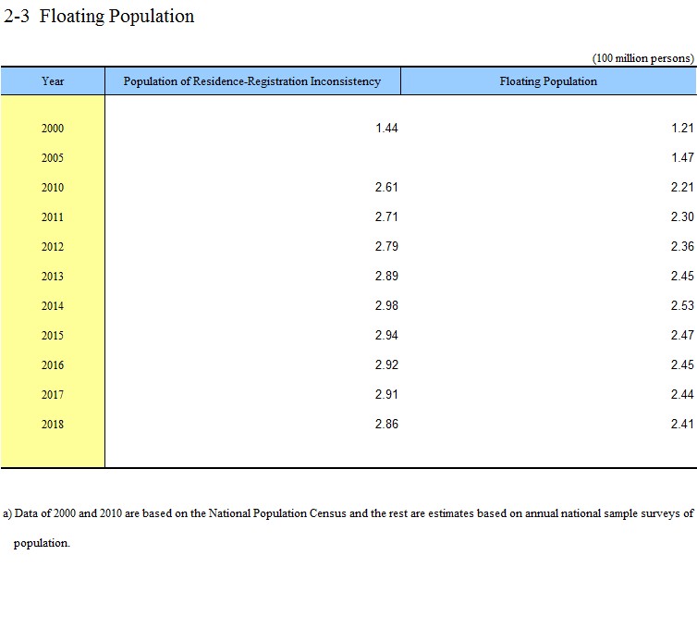Click floating population value 1.47
697x617 pixels.
(x=682, y=158)
